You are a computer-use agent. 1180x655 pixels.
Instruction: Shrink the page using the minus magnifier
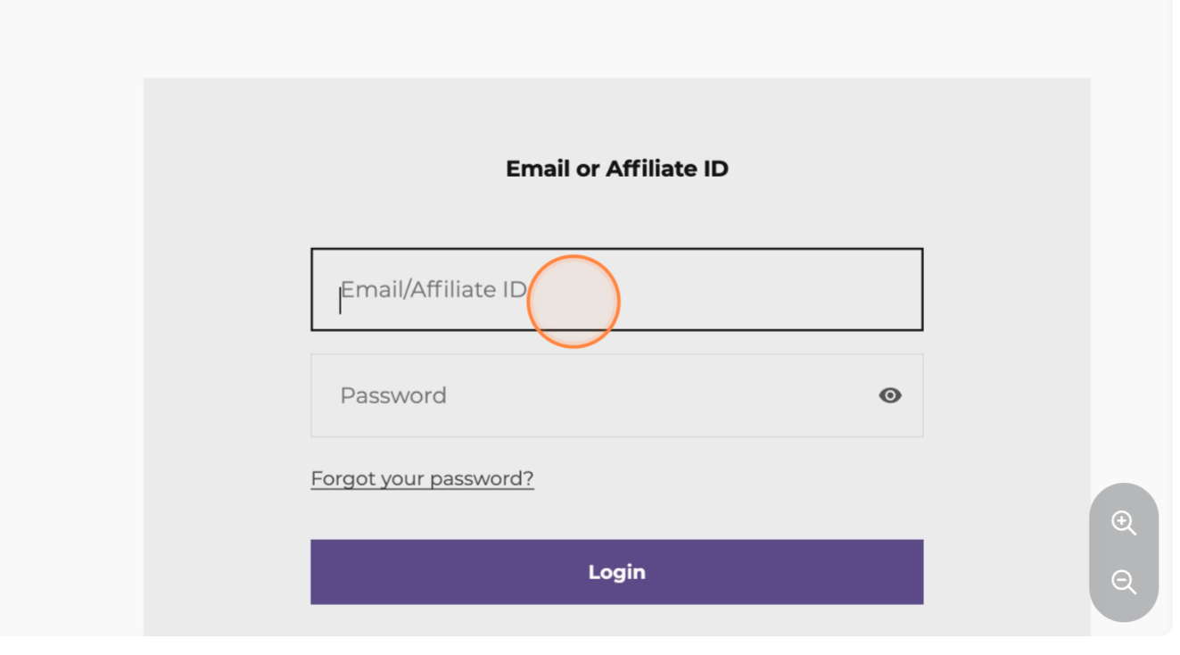(x=1123, y=583)
